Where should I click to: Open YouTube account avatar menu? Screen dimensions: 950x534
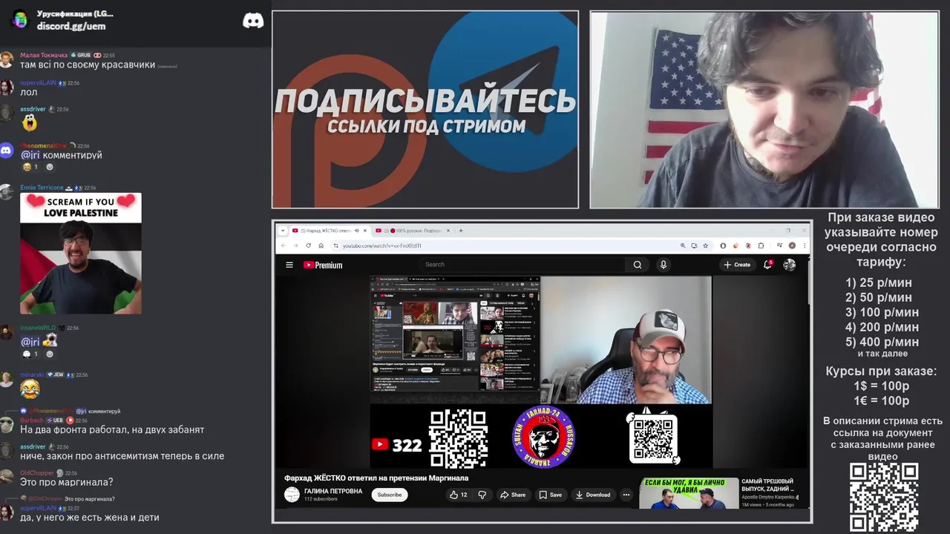pyautogui.click(x=790, y=265)
